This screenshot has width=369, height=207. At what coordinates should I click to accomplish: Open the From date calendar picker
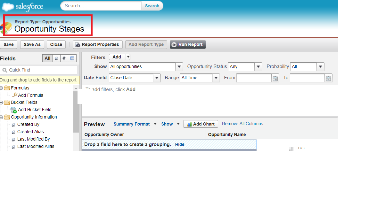click(275, 78)
